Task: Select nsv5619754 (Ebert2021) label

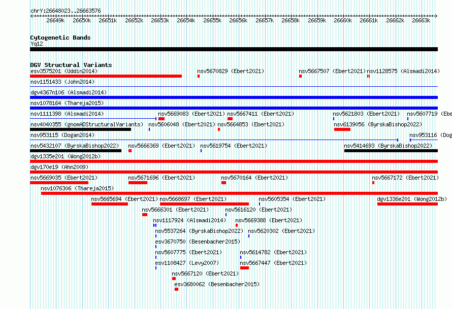Action: click(x=234, y=146)
